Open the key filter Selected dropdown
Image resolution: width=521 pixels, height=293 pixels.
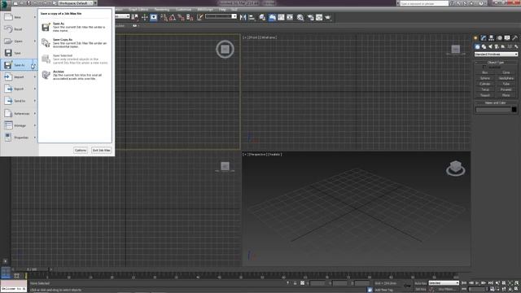pos(444,283)
